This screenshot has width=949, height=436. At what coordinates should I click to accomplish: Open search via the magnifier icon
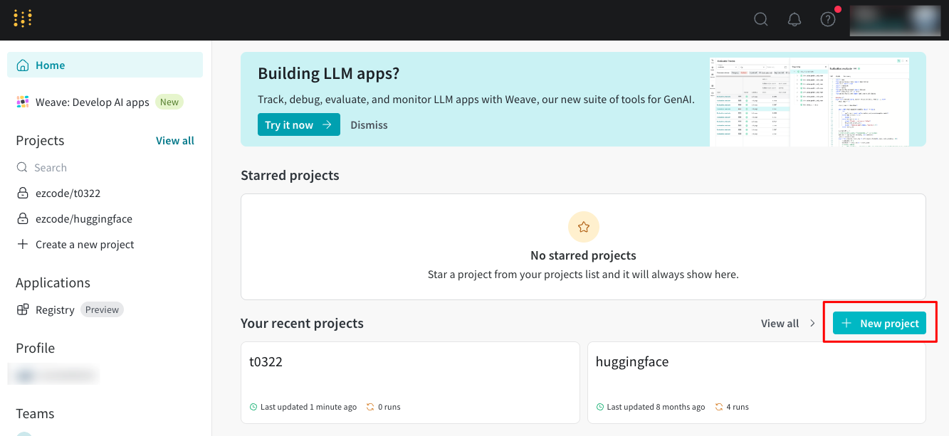tap(761, 19)
